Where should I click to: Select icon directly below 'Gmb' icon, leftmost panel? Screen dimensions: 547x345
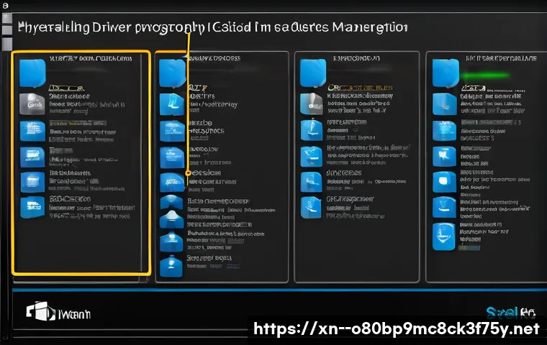pyautogui.click(x=32, y=131)
